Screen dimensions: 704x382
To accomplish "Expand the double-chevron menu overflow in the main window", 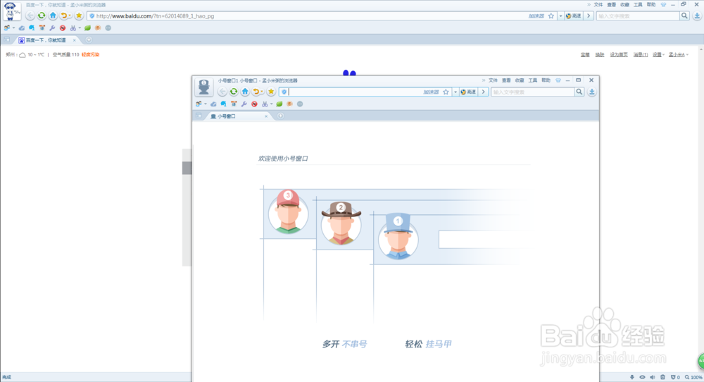I will coord(589,4).
